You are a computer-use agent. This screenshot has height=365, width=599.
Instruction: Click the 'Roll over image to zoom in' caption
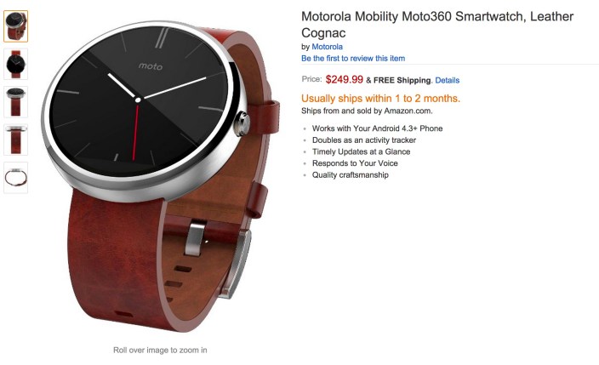coord(160,350)
